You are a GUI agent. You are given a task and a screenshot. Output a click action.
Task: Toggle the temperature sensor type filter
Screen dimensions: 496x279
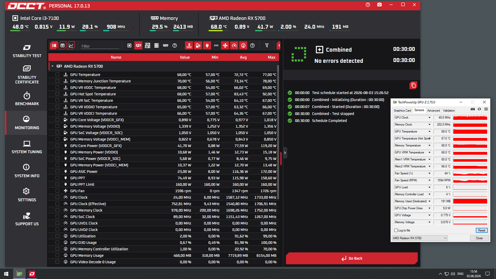point(189,45)
